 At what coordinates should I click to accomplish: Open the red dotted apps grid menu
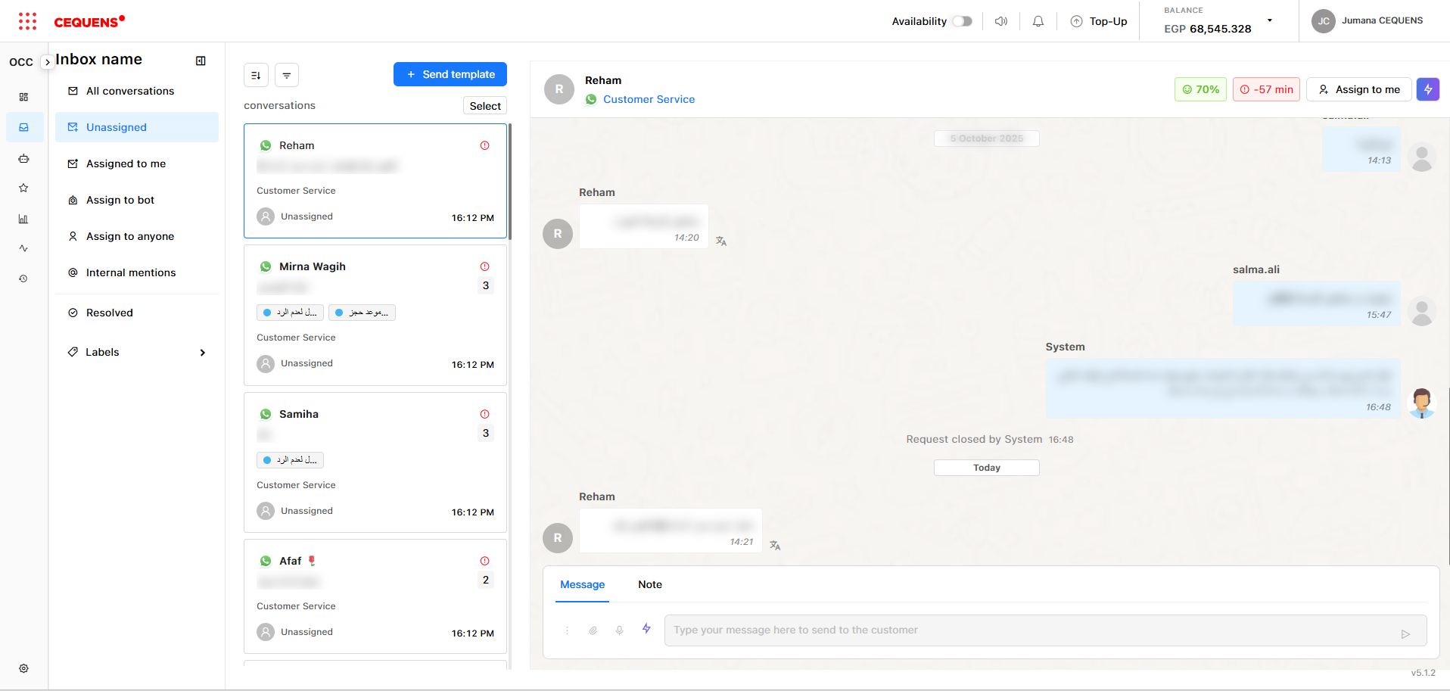point(27,21)
